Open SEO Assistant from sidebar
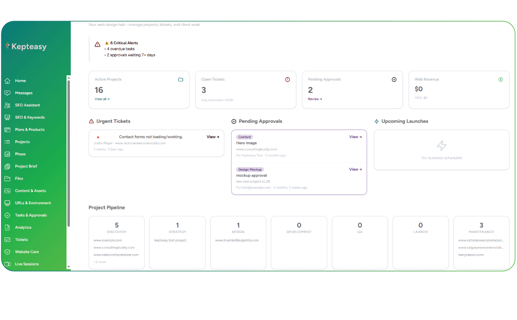 [x=27, y=105]
